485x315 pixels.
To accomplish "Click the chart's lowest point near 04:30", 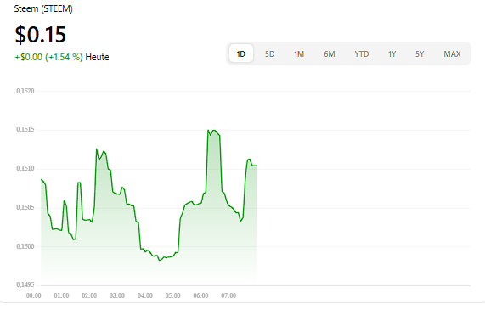I will tap(160, 261).
